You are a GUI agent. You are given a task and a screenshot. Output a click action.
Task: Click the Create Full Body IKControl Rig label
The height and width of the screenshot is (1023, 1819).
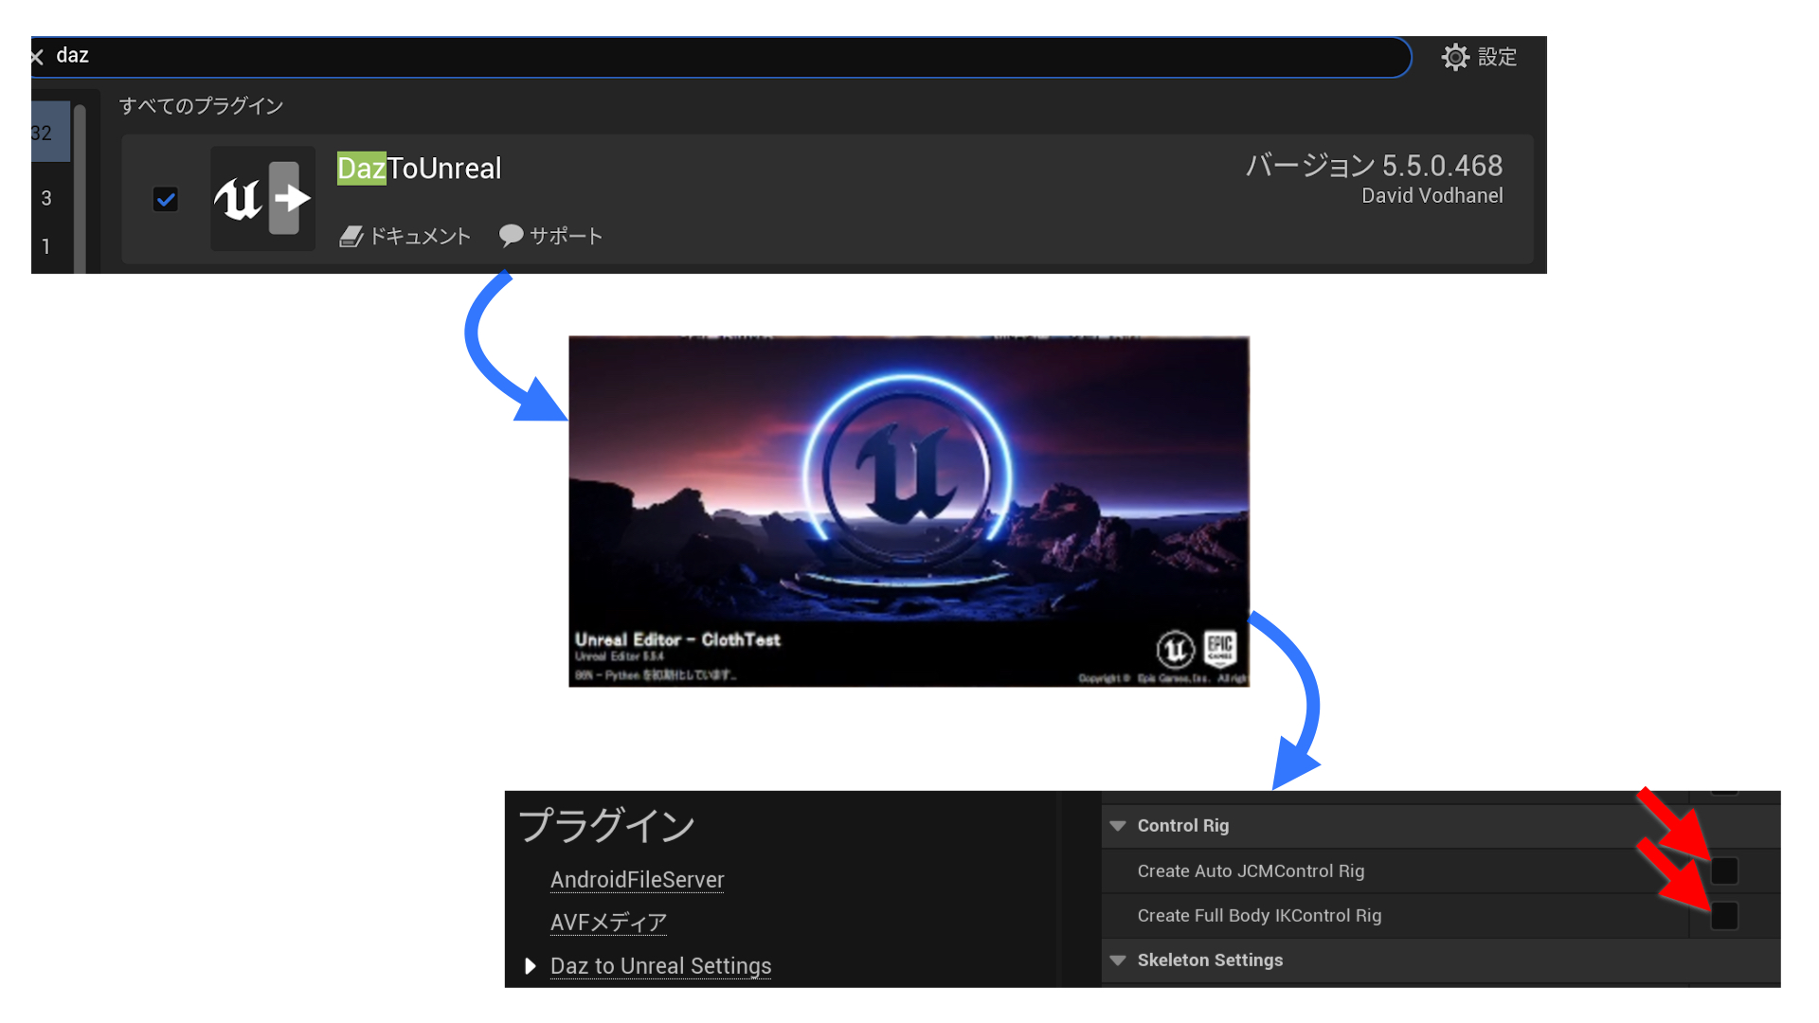(x=1259, y=916)
